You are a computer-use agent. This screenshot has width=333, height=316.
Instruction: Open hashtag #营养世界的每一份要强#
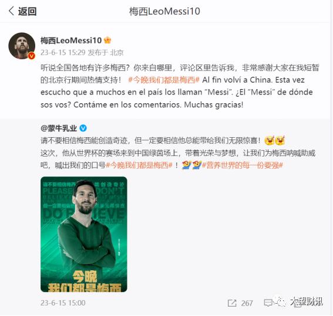point(243,165)
